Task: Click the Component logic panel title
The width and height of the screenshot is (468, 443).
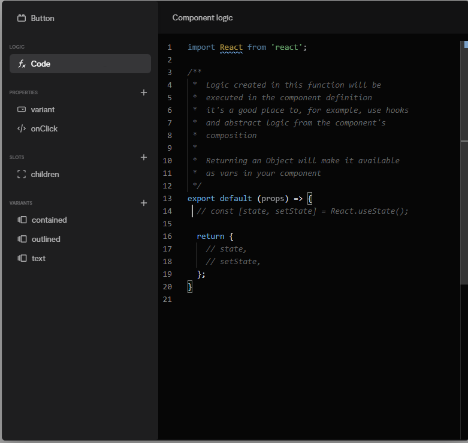Action: (x=203, y=17)
